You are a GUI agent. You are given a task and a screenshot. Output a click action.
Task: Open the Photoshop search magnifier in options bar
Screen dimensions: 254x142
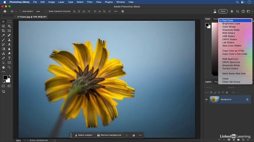point(237,11)
